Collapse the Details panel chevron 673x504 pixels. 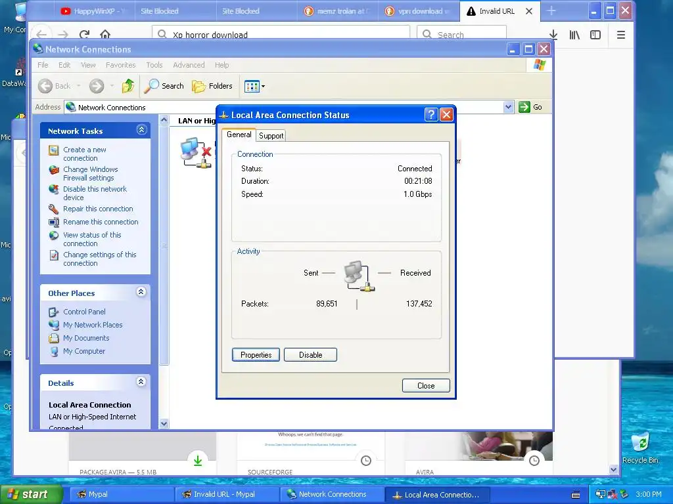(141, 381)
